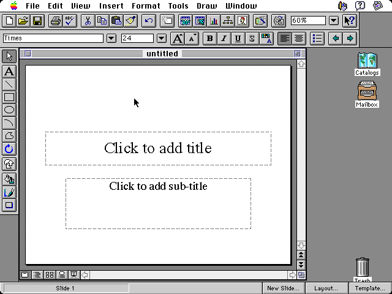Choose the Selection arrow tool
392x294 pixels.
pos(9,56)
